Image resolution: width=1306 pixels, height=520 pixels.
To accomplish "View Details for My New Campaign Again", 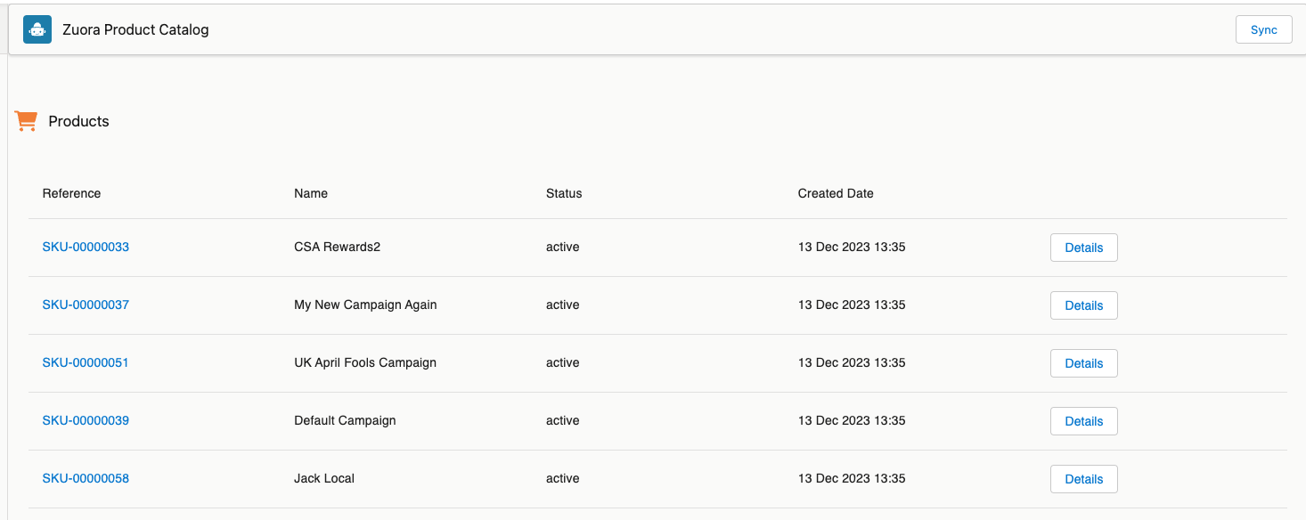I will (1083, 305).
